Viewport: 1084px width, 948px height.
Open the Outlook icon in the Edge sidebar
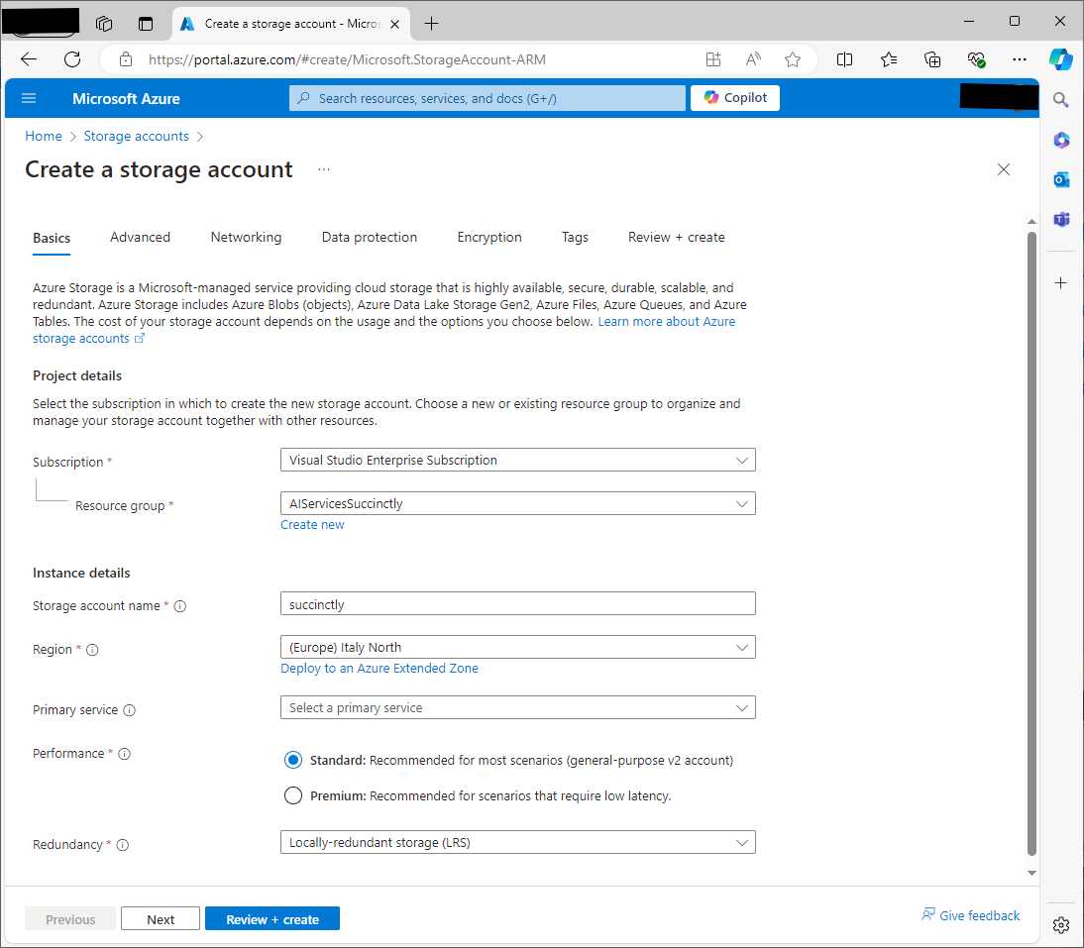[1061, 179]
